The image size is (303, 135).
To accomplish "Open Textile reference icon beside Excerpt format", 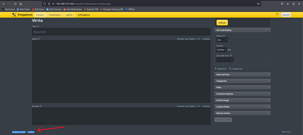I will tap(199, 106).
